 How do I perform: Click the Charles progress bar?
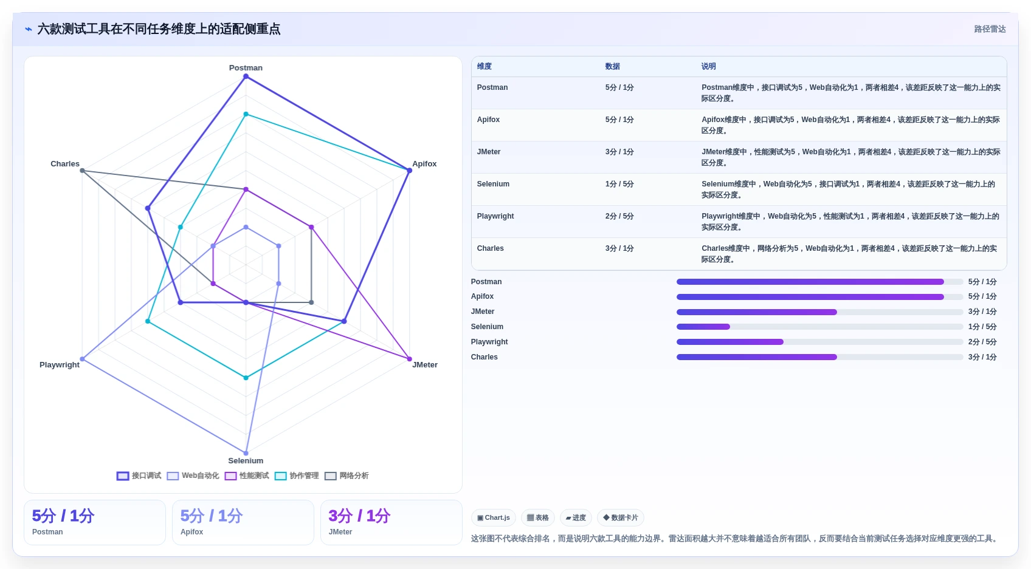pyautogui.click(x=820, y=357)
